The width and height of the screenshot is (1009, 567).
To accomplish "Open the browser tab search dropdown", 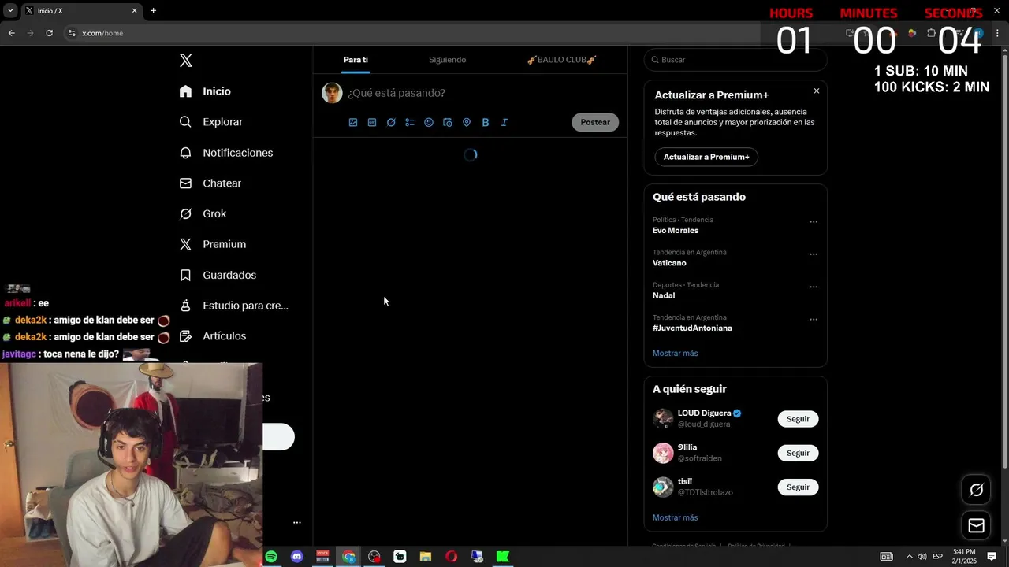I will click(x=10, y=11).
